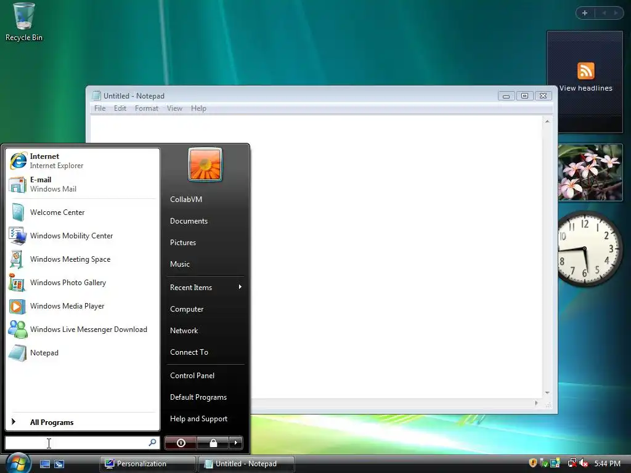Open Windows Mail E-mail entry
This screenshot has height=473, width=631.
point(83,184)
